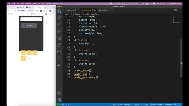Open the Go menu
189x106 pixels.
tap(39, 4)
